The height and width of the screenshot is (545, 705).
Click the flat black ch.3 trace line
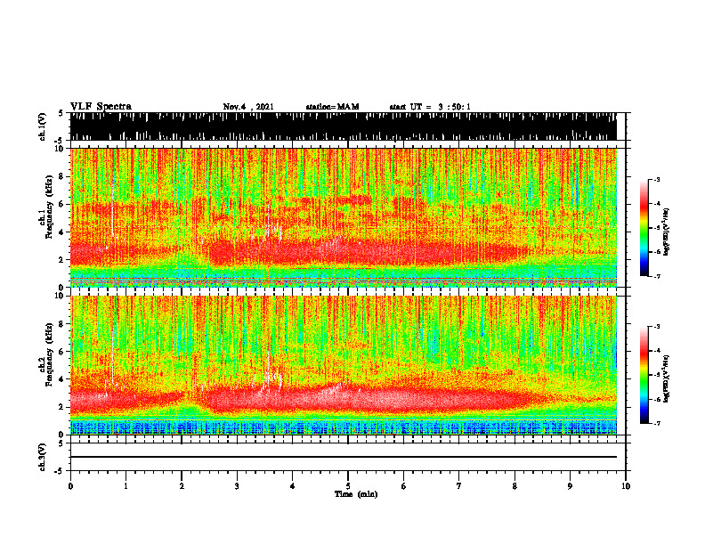tap(343, 457)
